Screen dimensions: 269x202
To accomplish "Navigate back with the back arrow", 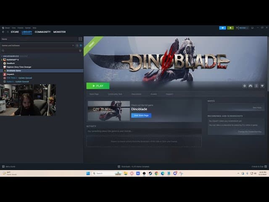I will [3, 32].
